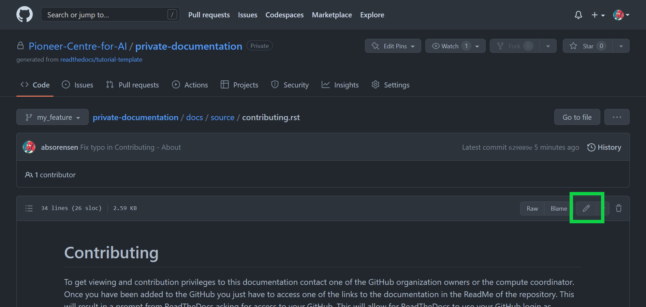Image resolution: width=646 pixels, height=307 pixels.
Task: Click the 5 minutes ago timestamp
Action: click(x=557, y=147)
